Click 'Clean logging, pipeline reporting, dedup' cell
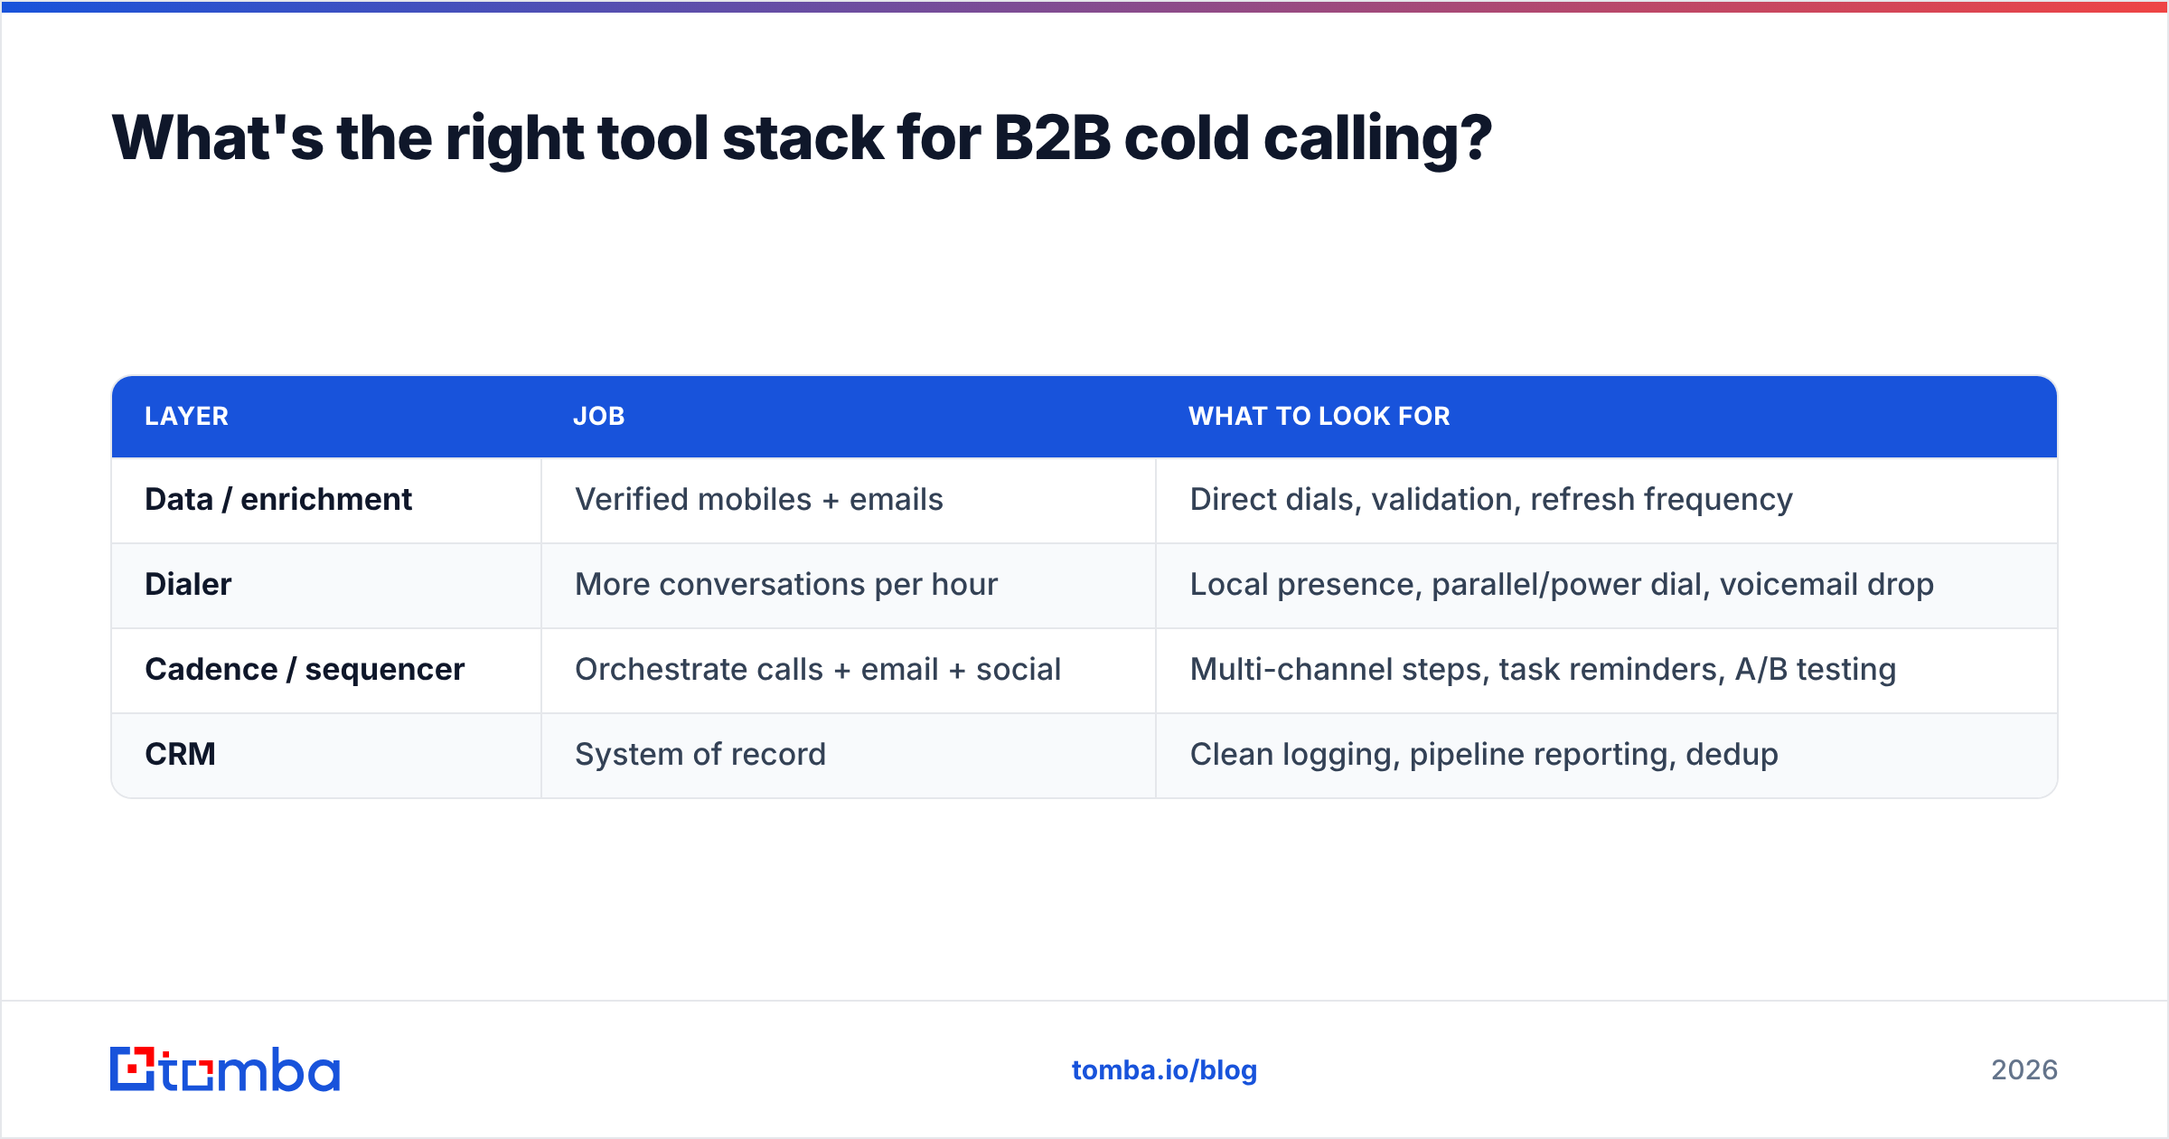2169x1139 pixels. pos(1607,755)
